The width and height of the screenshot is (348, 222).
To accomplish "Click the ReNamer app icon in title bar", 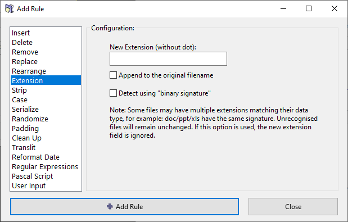I will 10,8.
